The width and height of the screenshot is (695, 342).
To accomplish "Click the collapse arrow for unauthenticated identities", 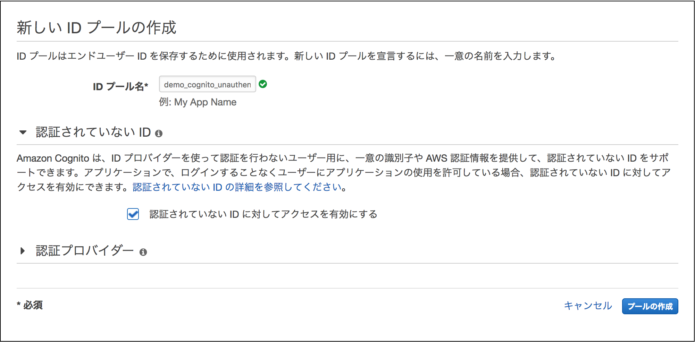I will [23, 132].
